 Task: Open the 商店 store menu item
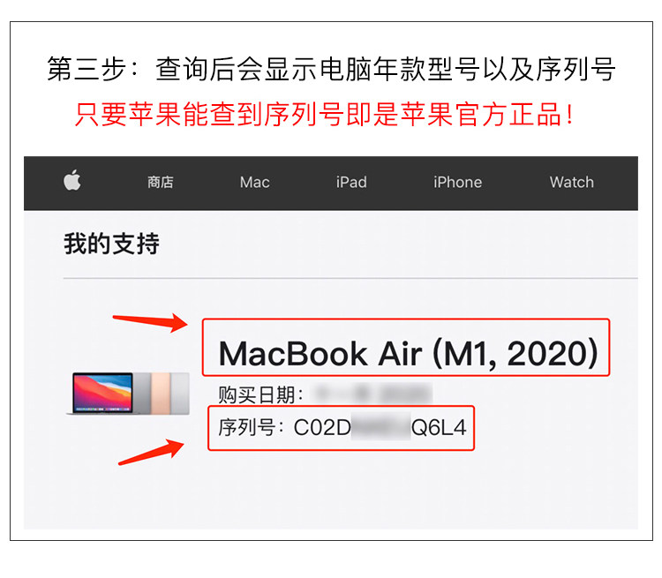pyautogui.click(x=161, y=183)
